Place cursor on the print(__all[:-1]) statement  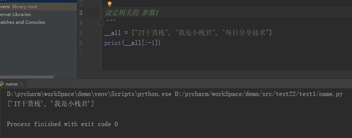(x=132, y=43)
